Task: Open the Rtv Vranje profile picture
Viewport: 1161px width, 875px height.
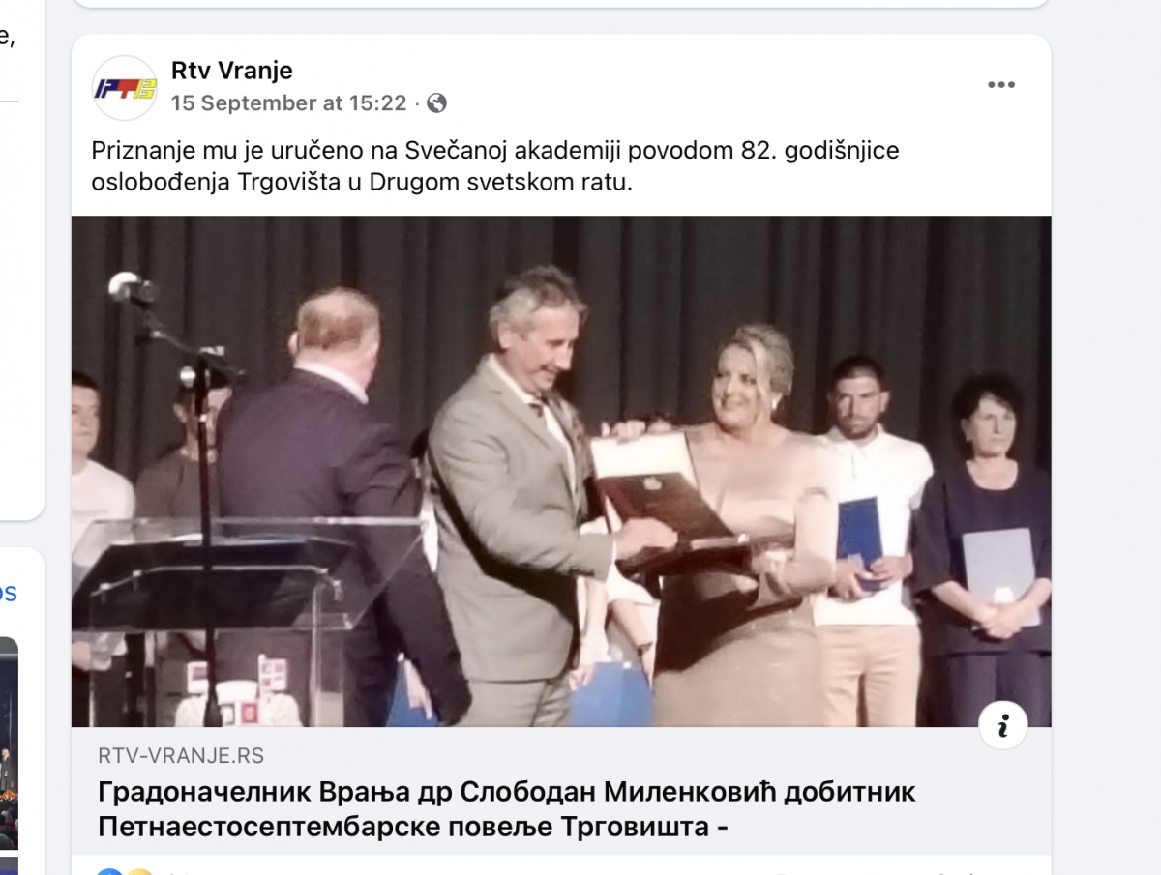Action: tap(125, 88)
